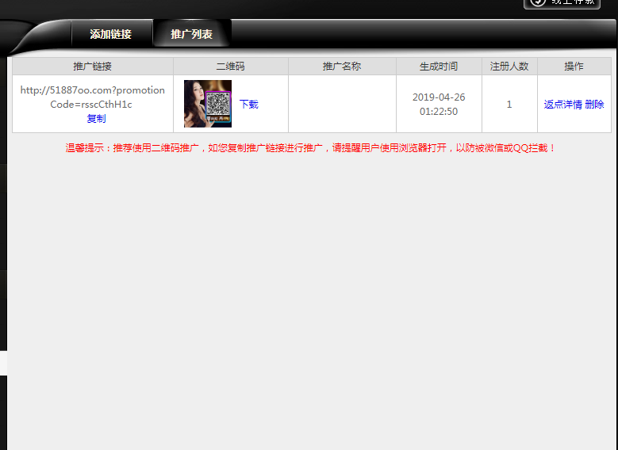Click the empty 推广名称 cell
Screen dimensions: 618x450
tap(342, 104)
